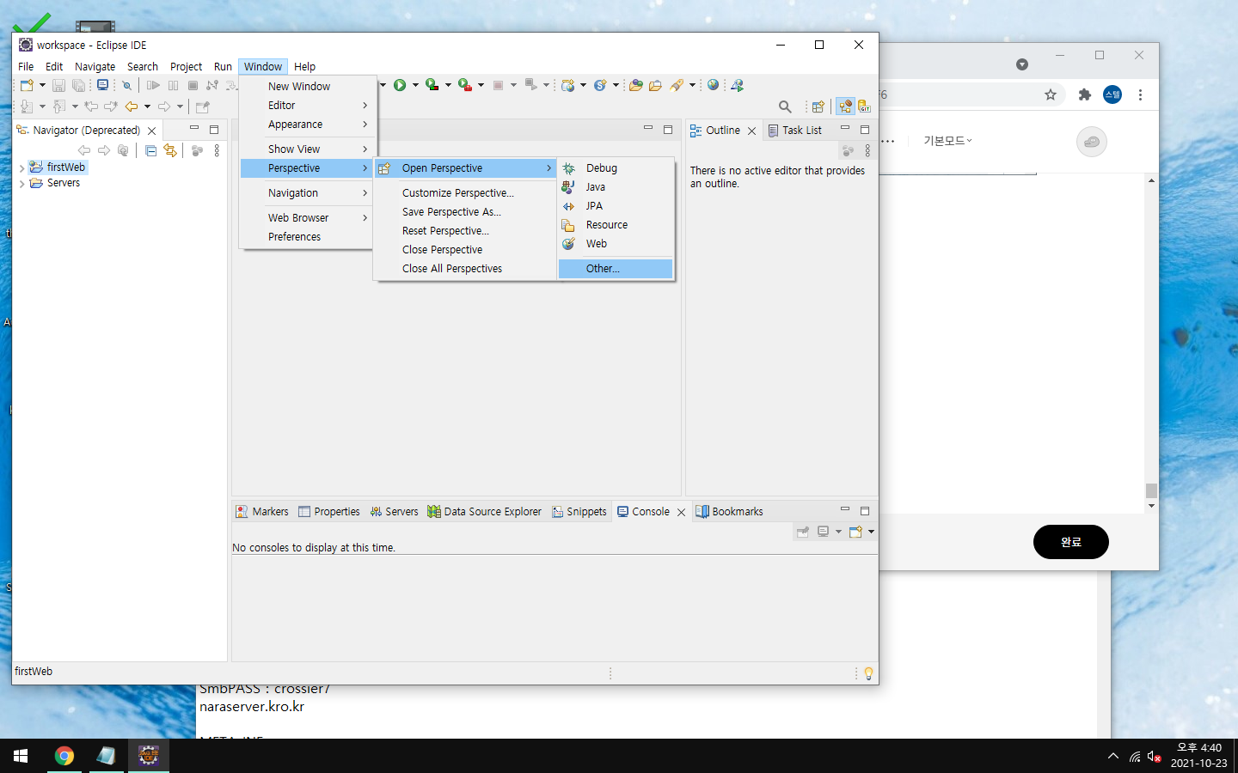Click Preferences in Window menu
The width and height of the screenshot is (1238, 773).
307,237
